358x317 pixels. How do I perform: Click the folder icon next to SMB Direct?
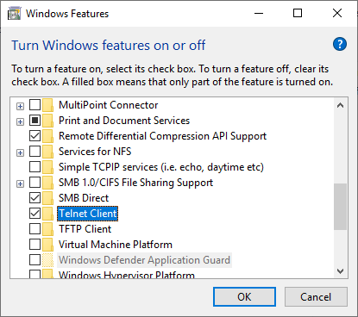click(x=47, y=198)
